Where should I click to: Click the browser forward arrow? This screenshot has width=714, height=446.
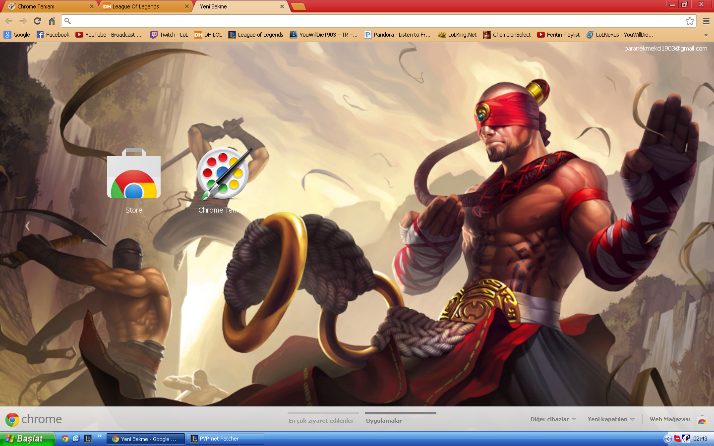(23, 21)
